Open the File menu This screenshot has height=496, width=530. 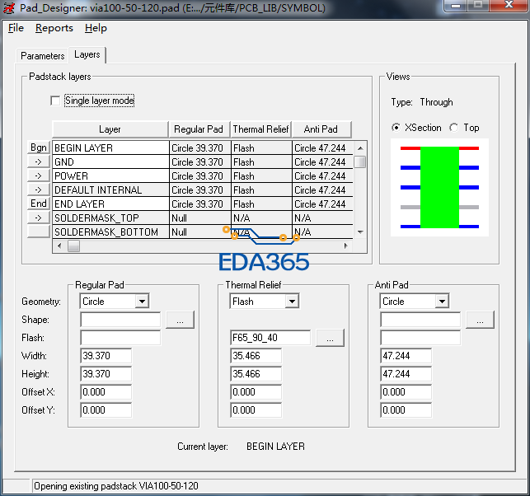(x=16, y=28)
